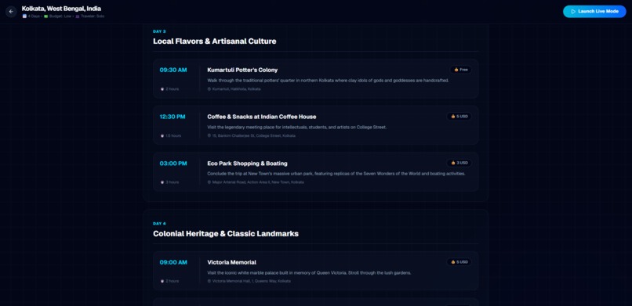Click Colonial Heritage & Classic Landmarks heading

226,234
